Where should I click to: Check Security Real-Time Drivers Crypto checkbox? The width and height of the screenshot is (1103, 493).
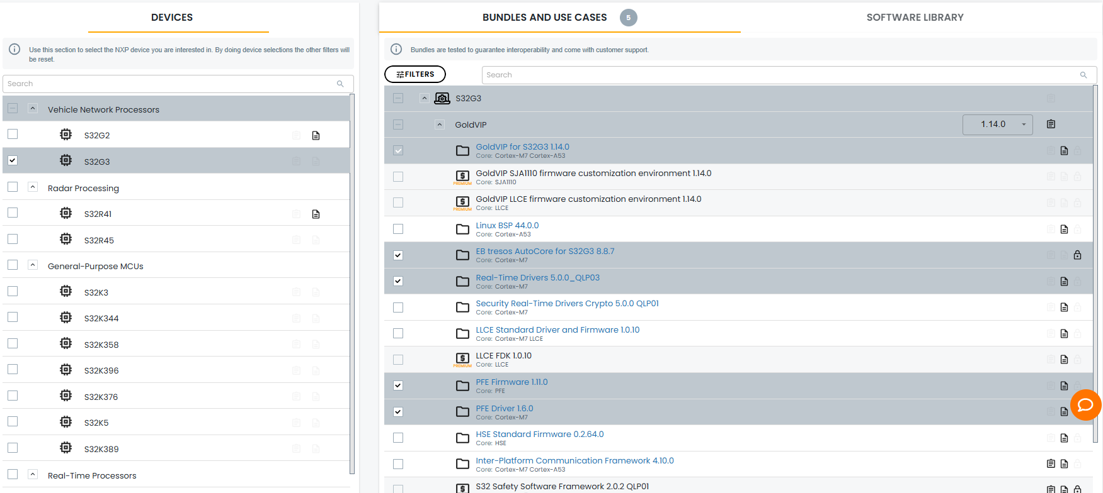[398, 307]
